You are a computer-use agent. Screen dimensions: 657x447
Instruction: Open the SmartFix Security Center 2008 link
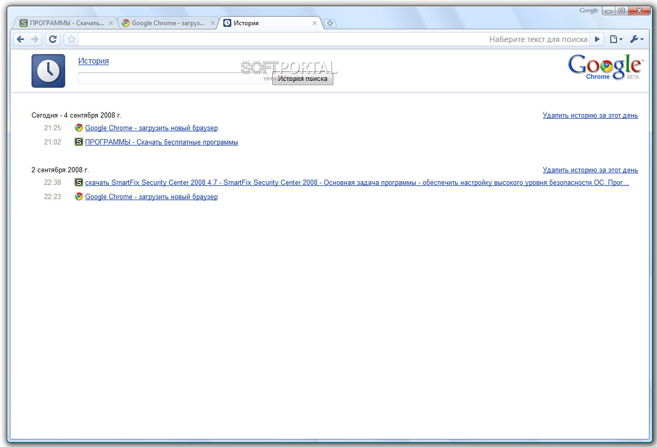click(357, 183)
